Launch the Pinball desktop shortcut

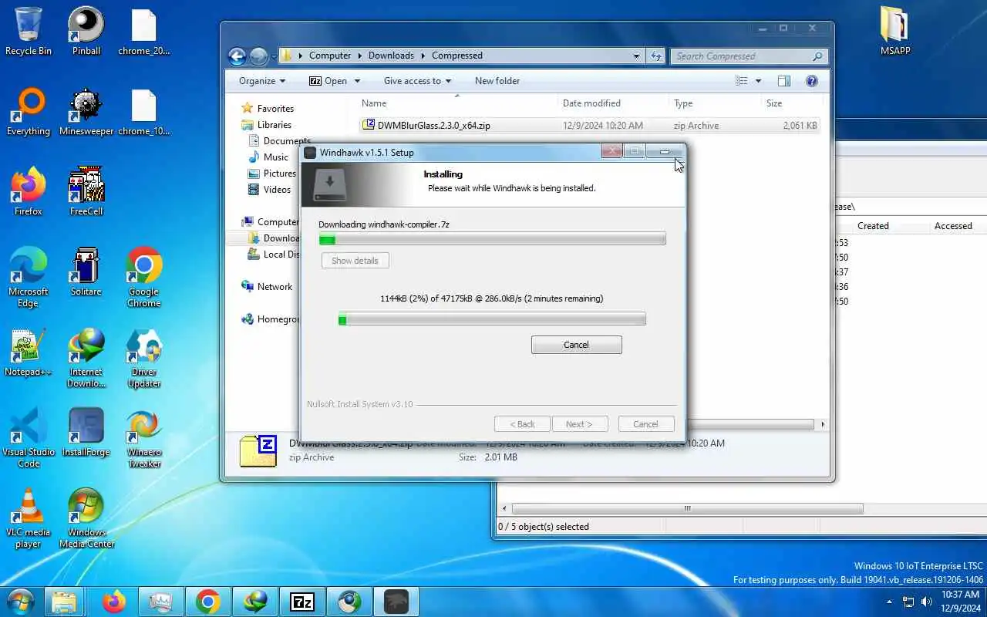[86, 31]
